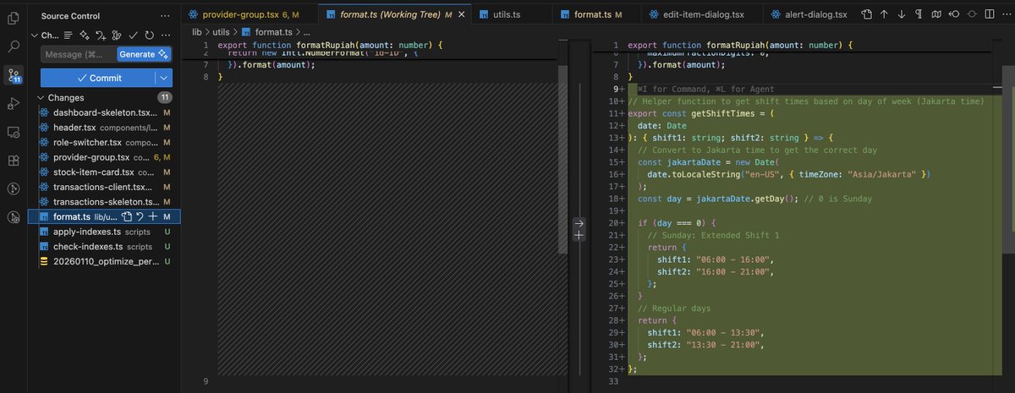Click the sparkle AI generate icon in toolbar
The image size is (1015, 393).
tap(85, 35)
